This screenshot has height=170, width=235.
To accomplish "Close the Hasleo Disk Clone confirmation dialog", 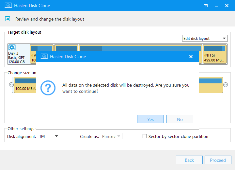I will (191, 57).
